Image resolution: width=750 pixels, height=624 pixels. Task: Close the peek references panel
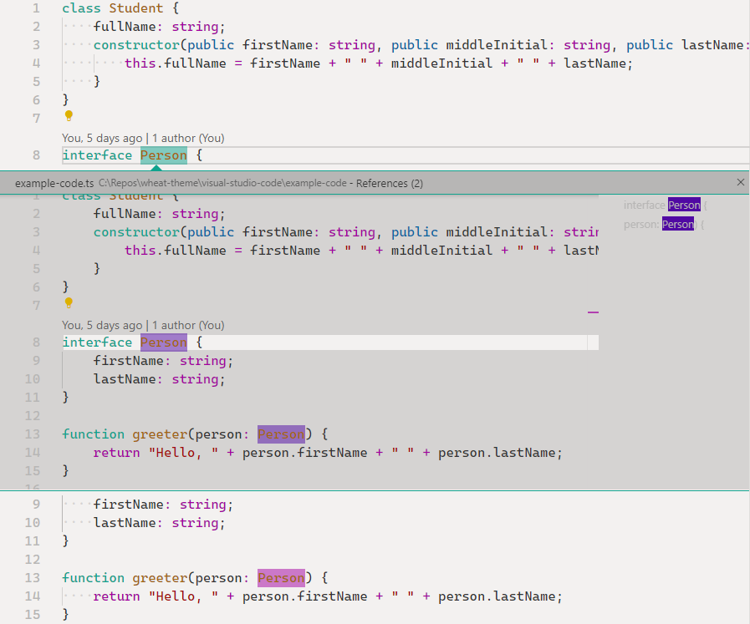tap(741, 182)
